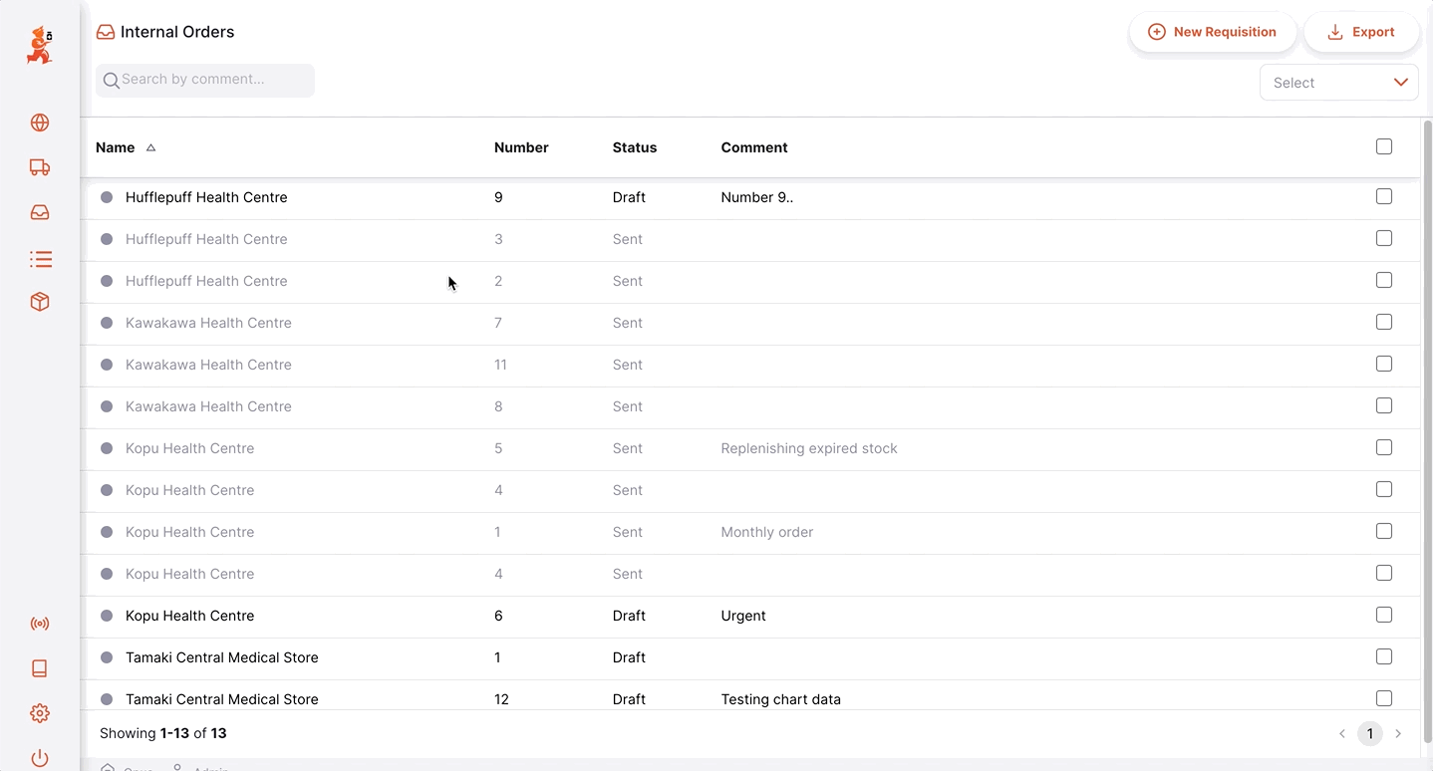
Task: Click number 2 in the Hufflepuff row
Action: coord(498,281)
